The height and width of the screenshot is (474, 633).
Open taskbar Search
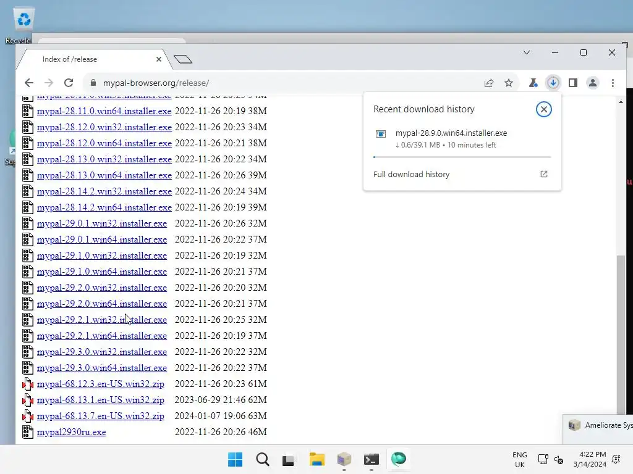coord(262,459)
